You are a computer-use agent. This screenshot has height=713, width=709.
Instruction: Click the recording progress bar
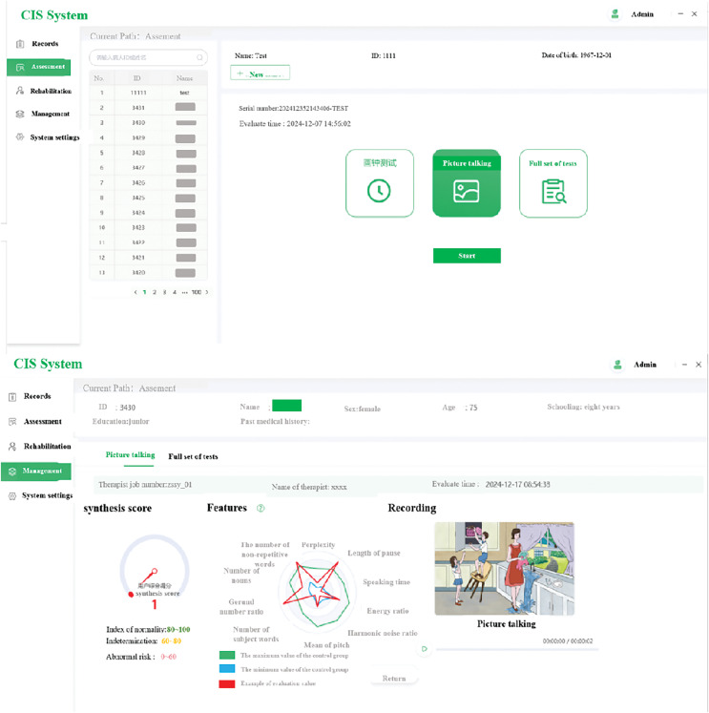tap(517, 650)
